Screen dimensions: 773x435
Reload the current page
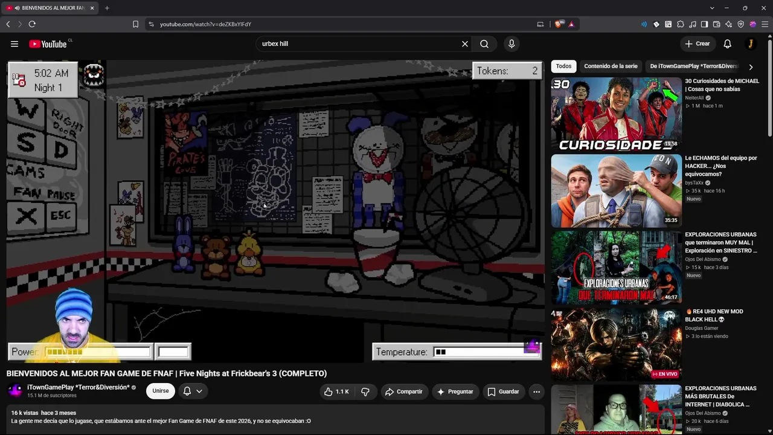[32, 24]
